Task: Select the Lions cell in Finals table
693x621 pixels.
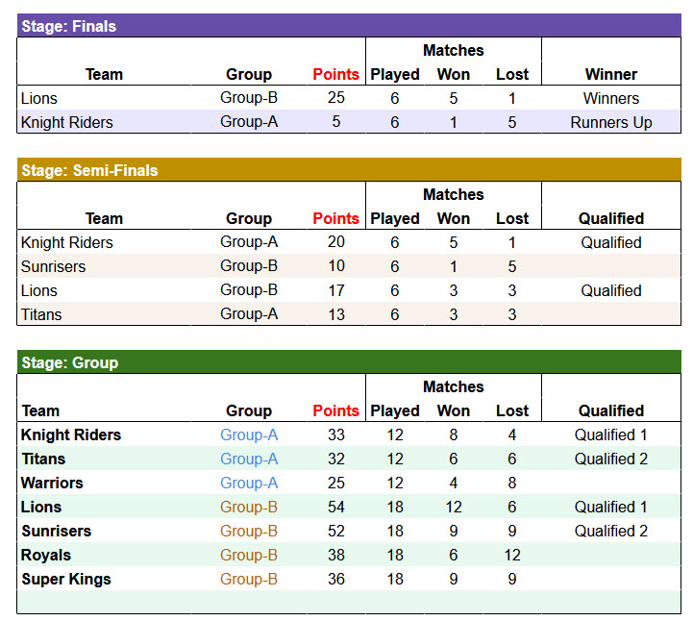Action: 39,98
